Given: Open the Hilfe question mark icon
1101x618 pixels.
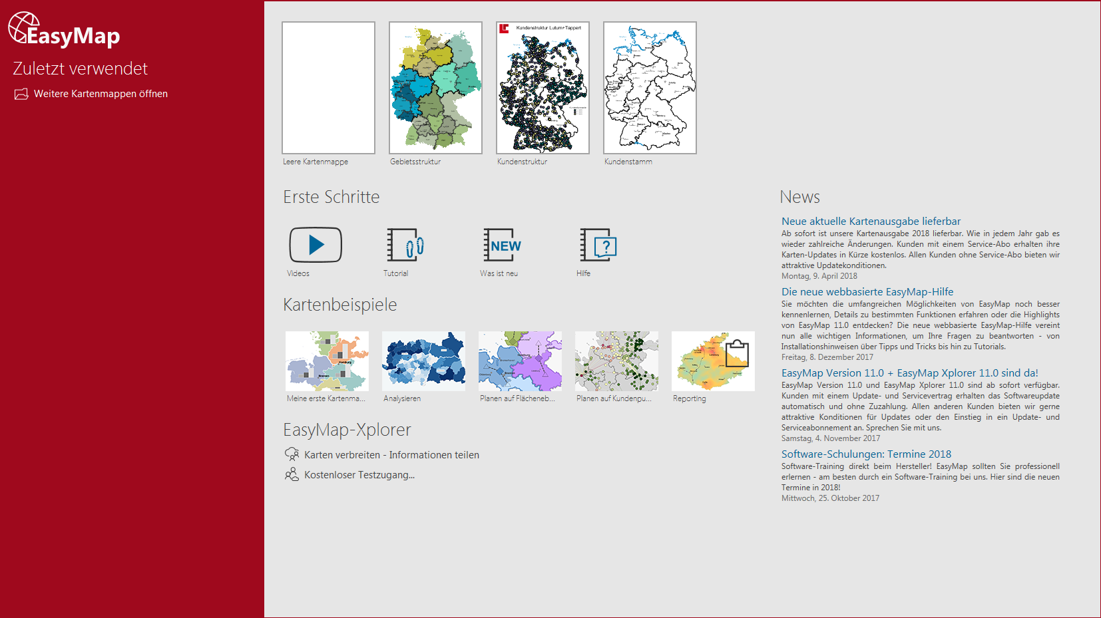Looking at the screenshot, I should 598,245.
